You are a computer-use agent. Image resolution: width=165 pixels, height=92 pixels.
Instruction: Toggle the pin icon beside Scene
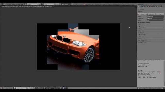138,9
